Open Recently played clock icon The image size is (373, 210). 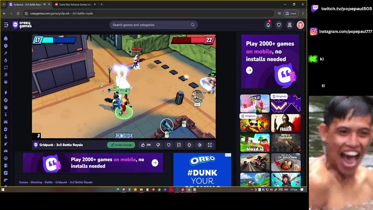[x=6, y=46]
